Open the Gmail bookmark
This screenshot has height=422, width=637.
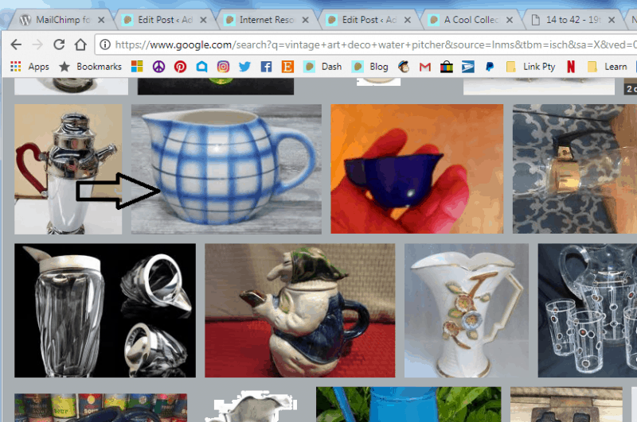tap(425, 67)
